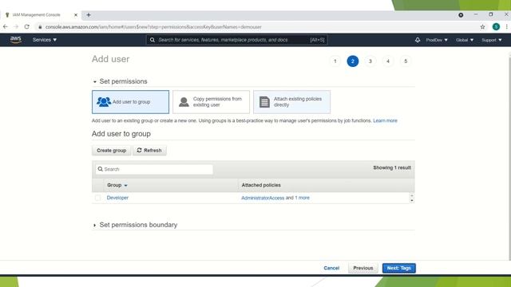Proceed with Next: Tags button
Screen dimensions: 511x287
coord(399,268)
